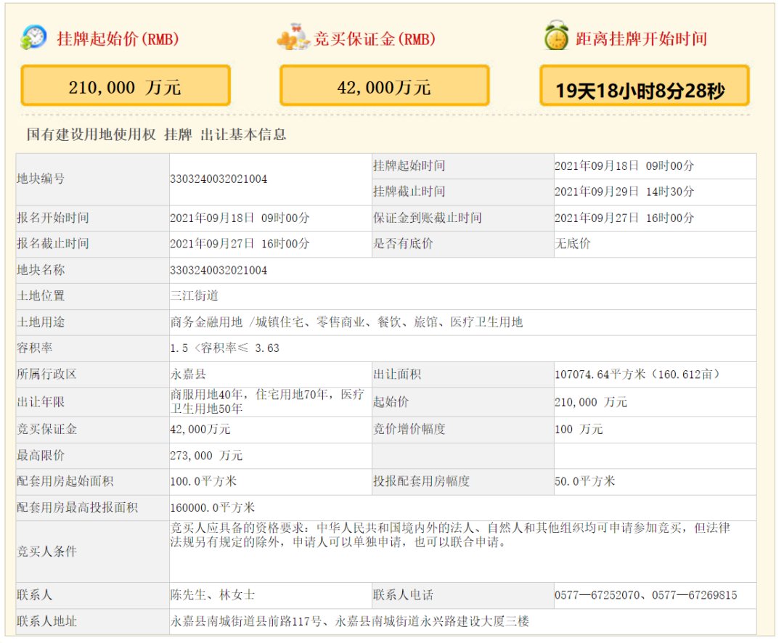
Task: Select the 竞买保证金 label in the table
Action: pos(46,429)
